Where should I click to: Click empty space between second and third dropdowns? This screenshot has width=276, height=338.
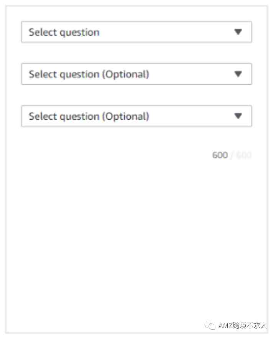tap(136, 95)
